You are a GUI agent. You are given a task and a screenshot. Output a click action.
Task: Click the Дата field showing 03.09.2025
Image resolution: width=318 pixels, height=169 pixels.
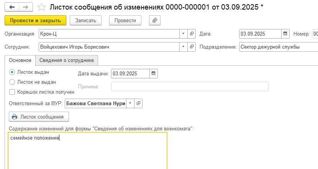(x=260, y=34)
